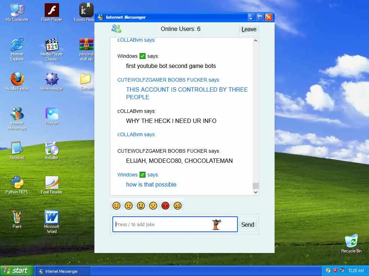Minimize the Internet Messenger window
The height and width of the screenshot is (276, 369).
(x=251, y=17)
